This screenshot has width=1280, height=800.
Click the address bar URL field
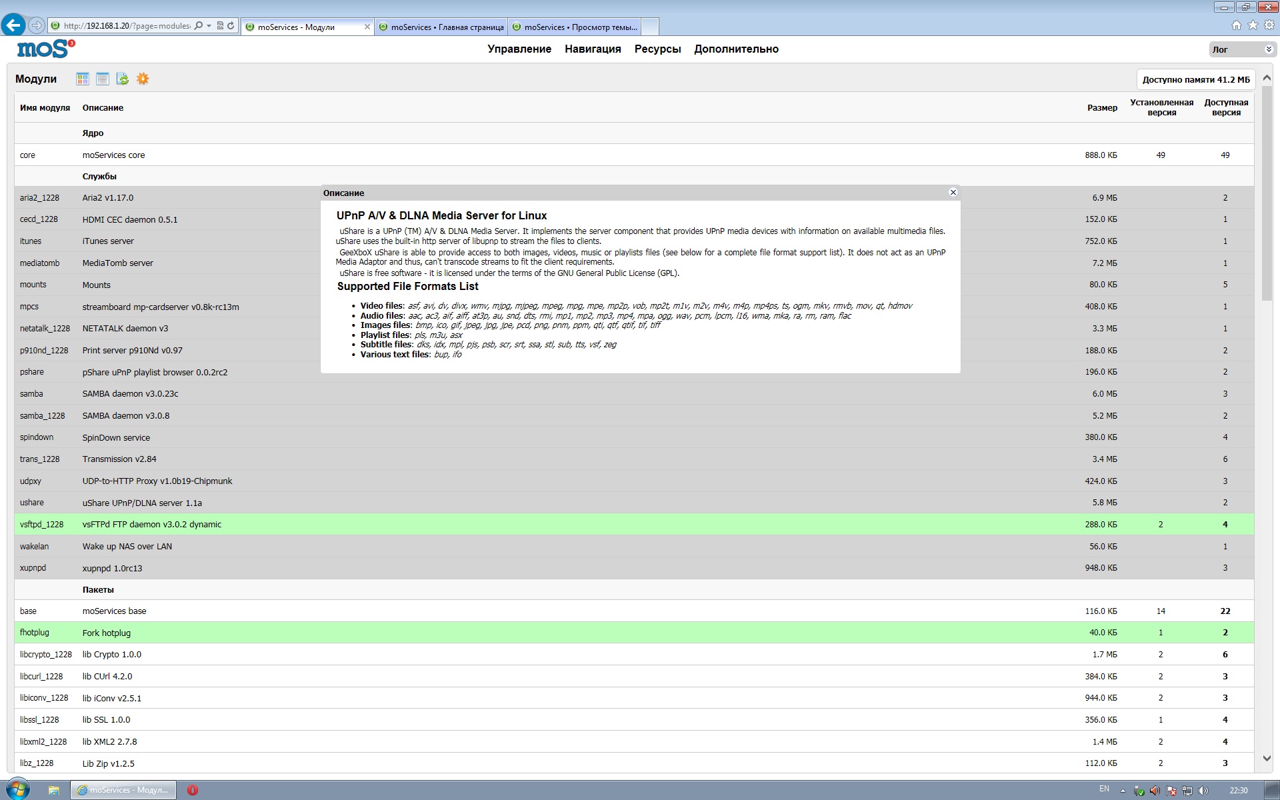127,26
